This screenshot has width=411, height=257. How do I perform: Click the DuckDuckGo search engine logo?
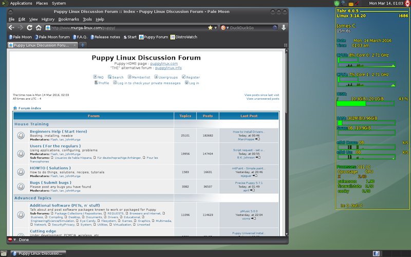tap(223, 28)
